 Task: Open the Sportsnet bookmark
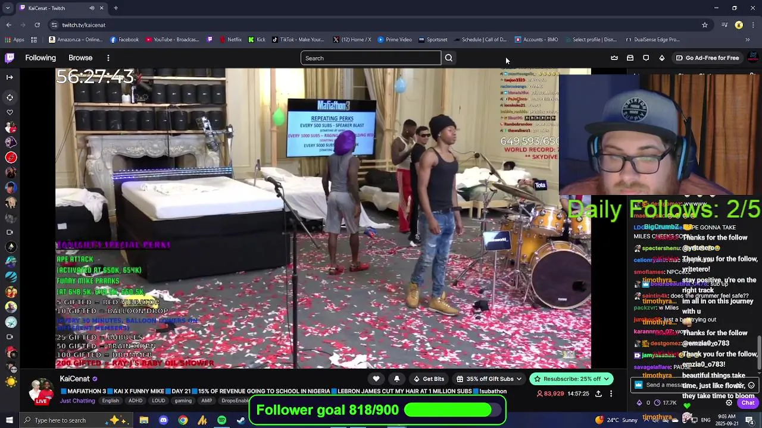tap(433, 40)
